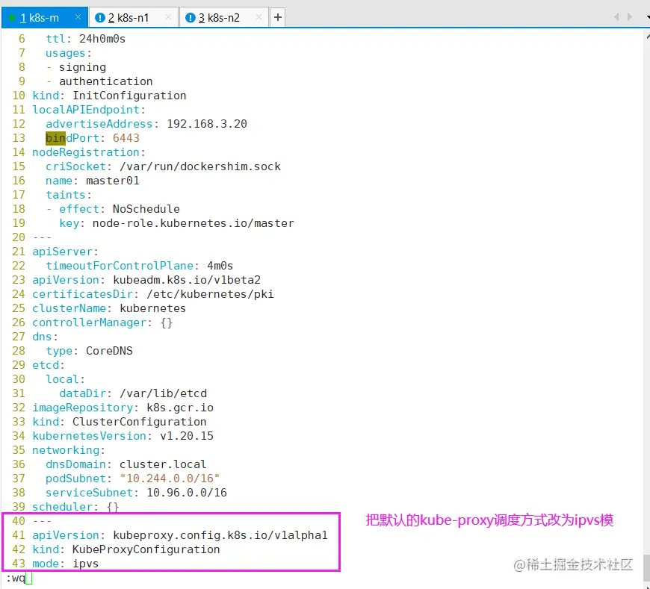Close the k8s-m tab

pos(78,17)
